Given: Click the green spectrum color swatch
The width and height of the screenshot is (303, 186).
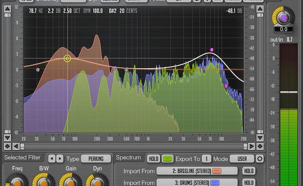Looking at the screenshot, I should pyautogui.click(x=167, y=159).
